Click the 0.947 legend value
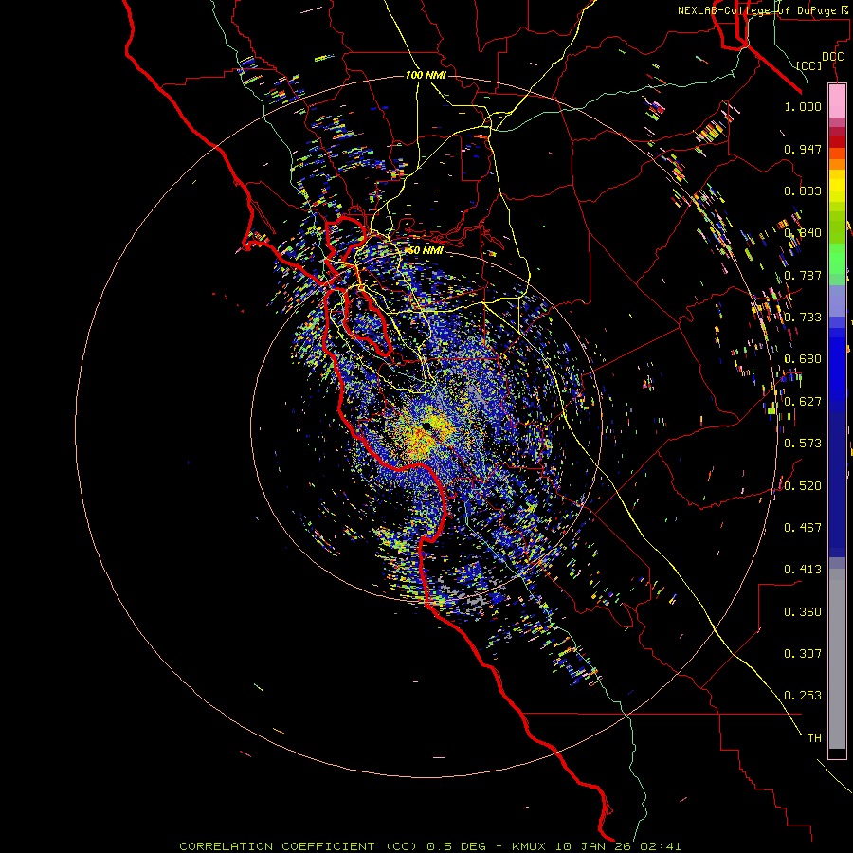The width and height of the screenshot is (853, 853). click(x=803, y=149)
